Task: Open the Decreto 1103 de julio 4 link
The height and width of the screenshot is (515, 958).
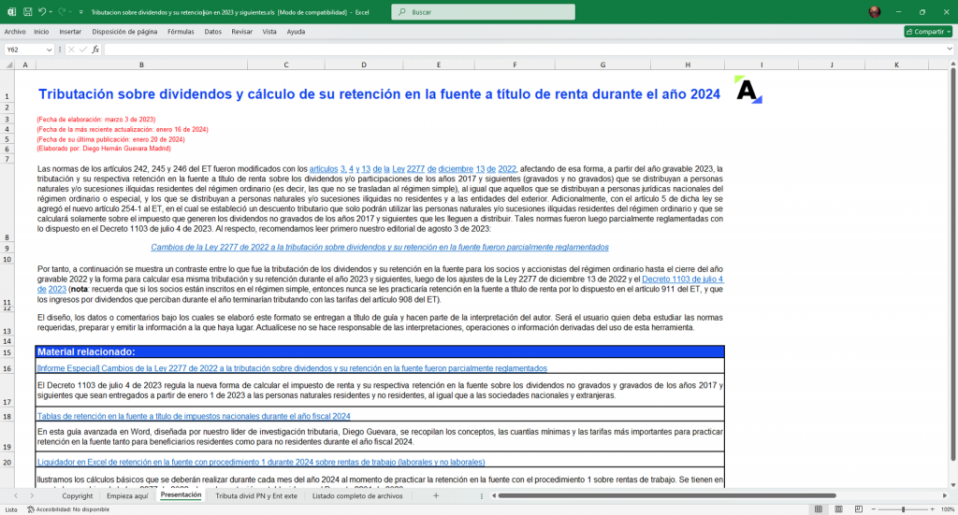Action: point(682,279)
